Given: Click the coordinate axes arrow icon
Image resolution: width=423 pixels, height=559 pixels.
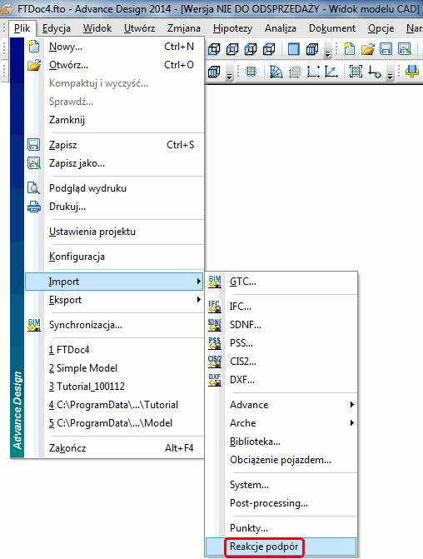Looking at the screenshot, I should (331, 72).
